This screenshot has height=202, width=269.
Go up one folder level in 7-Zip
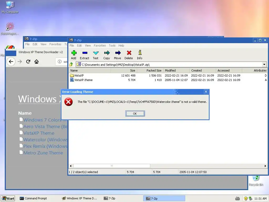(x=71, y=65)
